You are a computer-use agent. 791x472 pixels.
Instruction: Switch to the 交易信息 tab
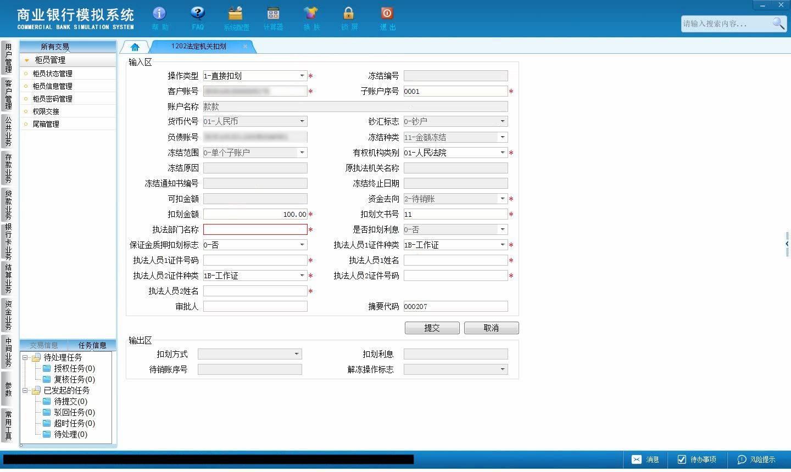[44, 345]
